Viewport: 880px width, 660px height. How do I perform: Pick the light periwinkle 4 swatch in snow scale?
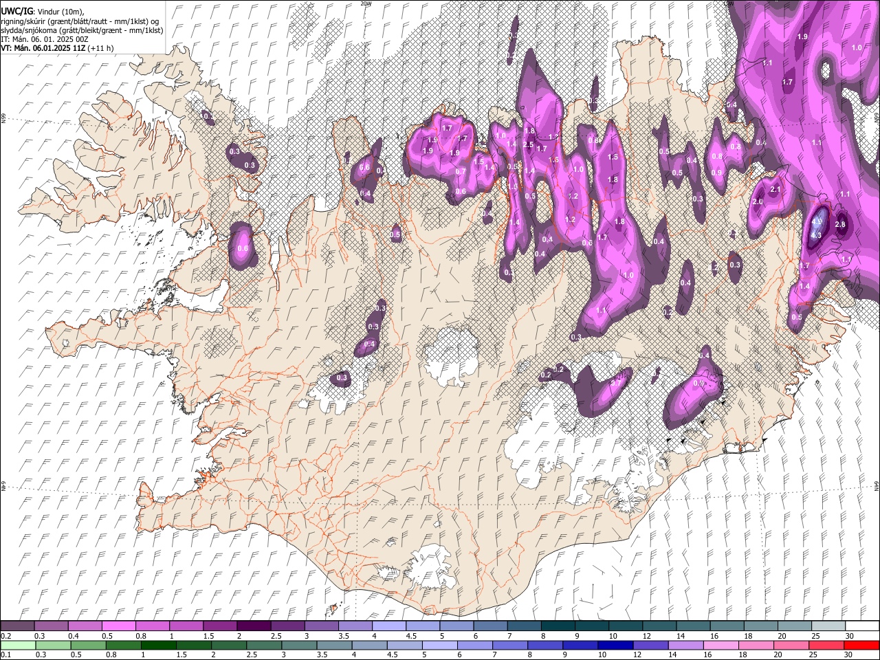(x=389, y=626)
